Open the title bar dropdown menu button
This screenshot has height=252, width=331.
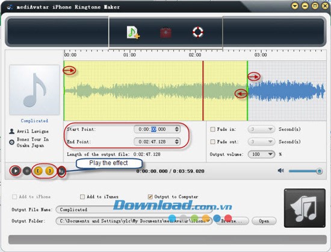point(295,6)
